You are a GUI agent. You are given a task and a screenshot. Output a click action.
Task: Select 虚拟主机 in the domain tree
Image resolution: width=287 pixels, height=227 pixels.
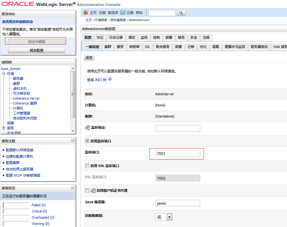click(20, 88)
